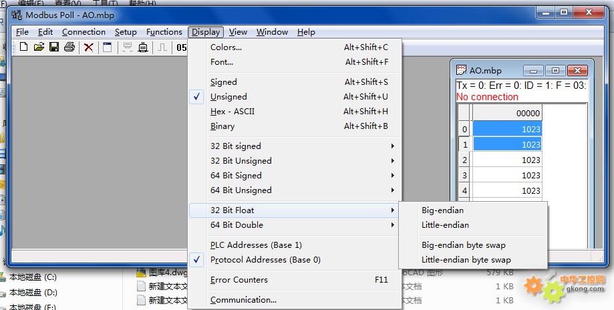
Task: Click row header number 3
Action: (465, 175)
